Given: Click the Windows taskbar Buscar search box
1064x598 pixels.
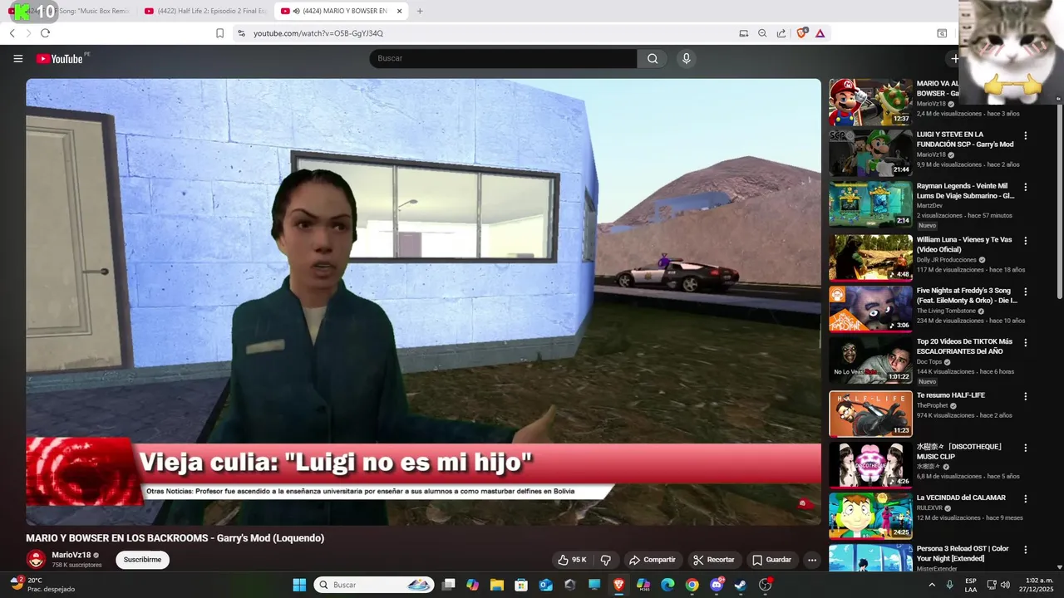Looking at the screenshot, I should [374, 585].
